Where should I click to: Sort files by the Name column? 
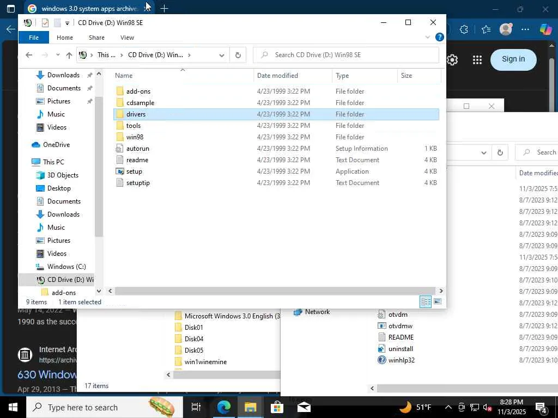124,75
